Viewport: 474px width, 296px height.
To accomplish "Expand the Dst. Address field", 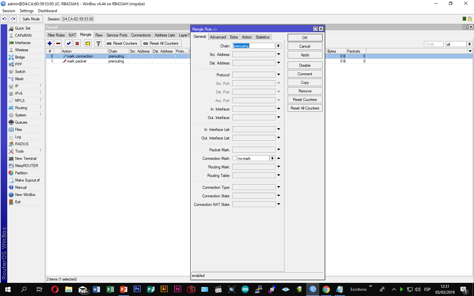I will [278, 63].
